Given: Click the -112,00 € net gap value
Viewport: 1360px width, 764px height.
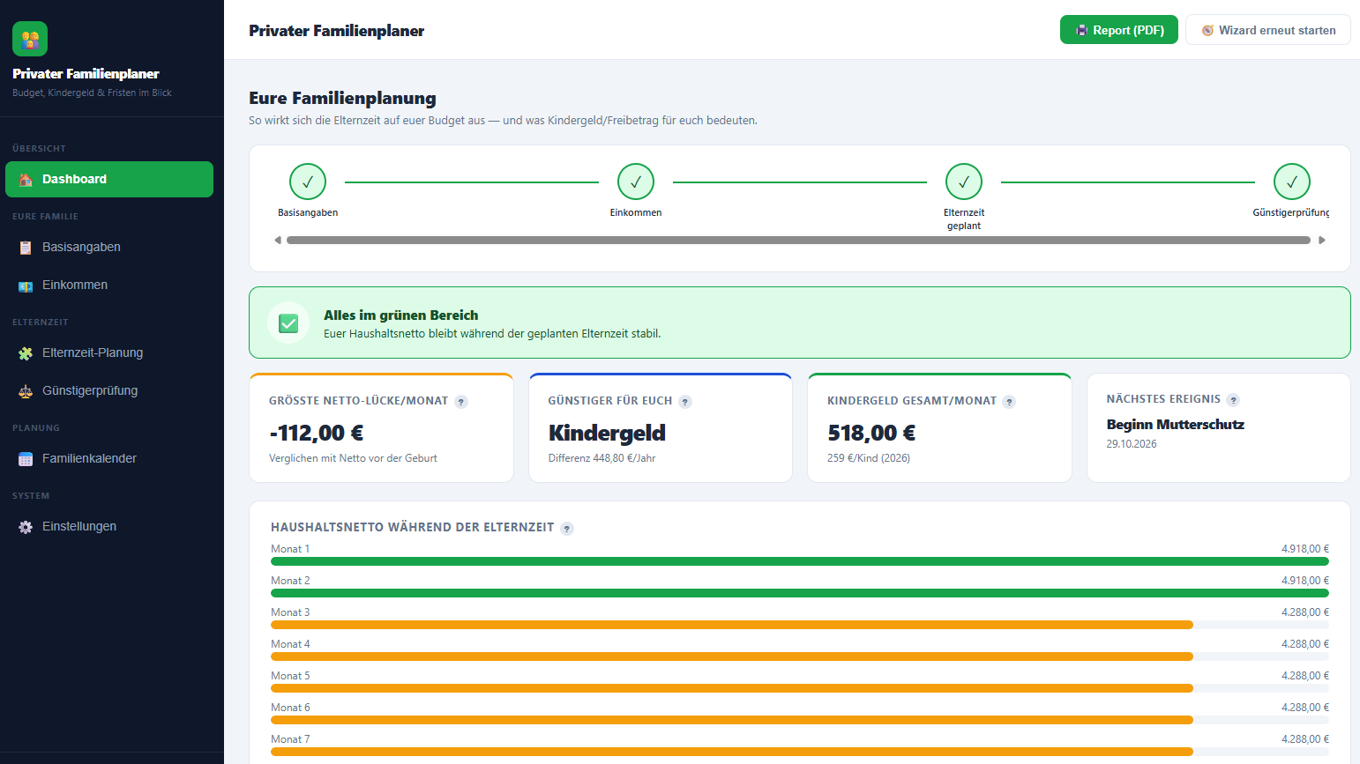Looking at the screenshot, I should click(x=317, y=433).
